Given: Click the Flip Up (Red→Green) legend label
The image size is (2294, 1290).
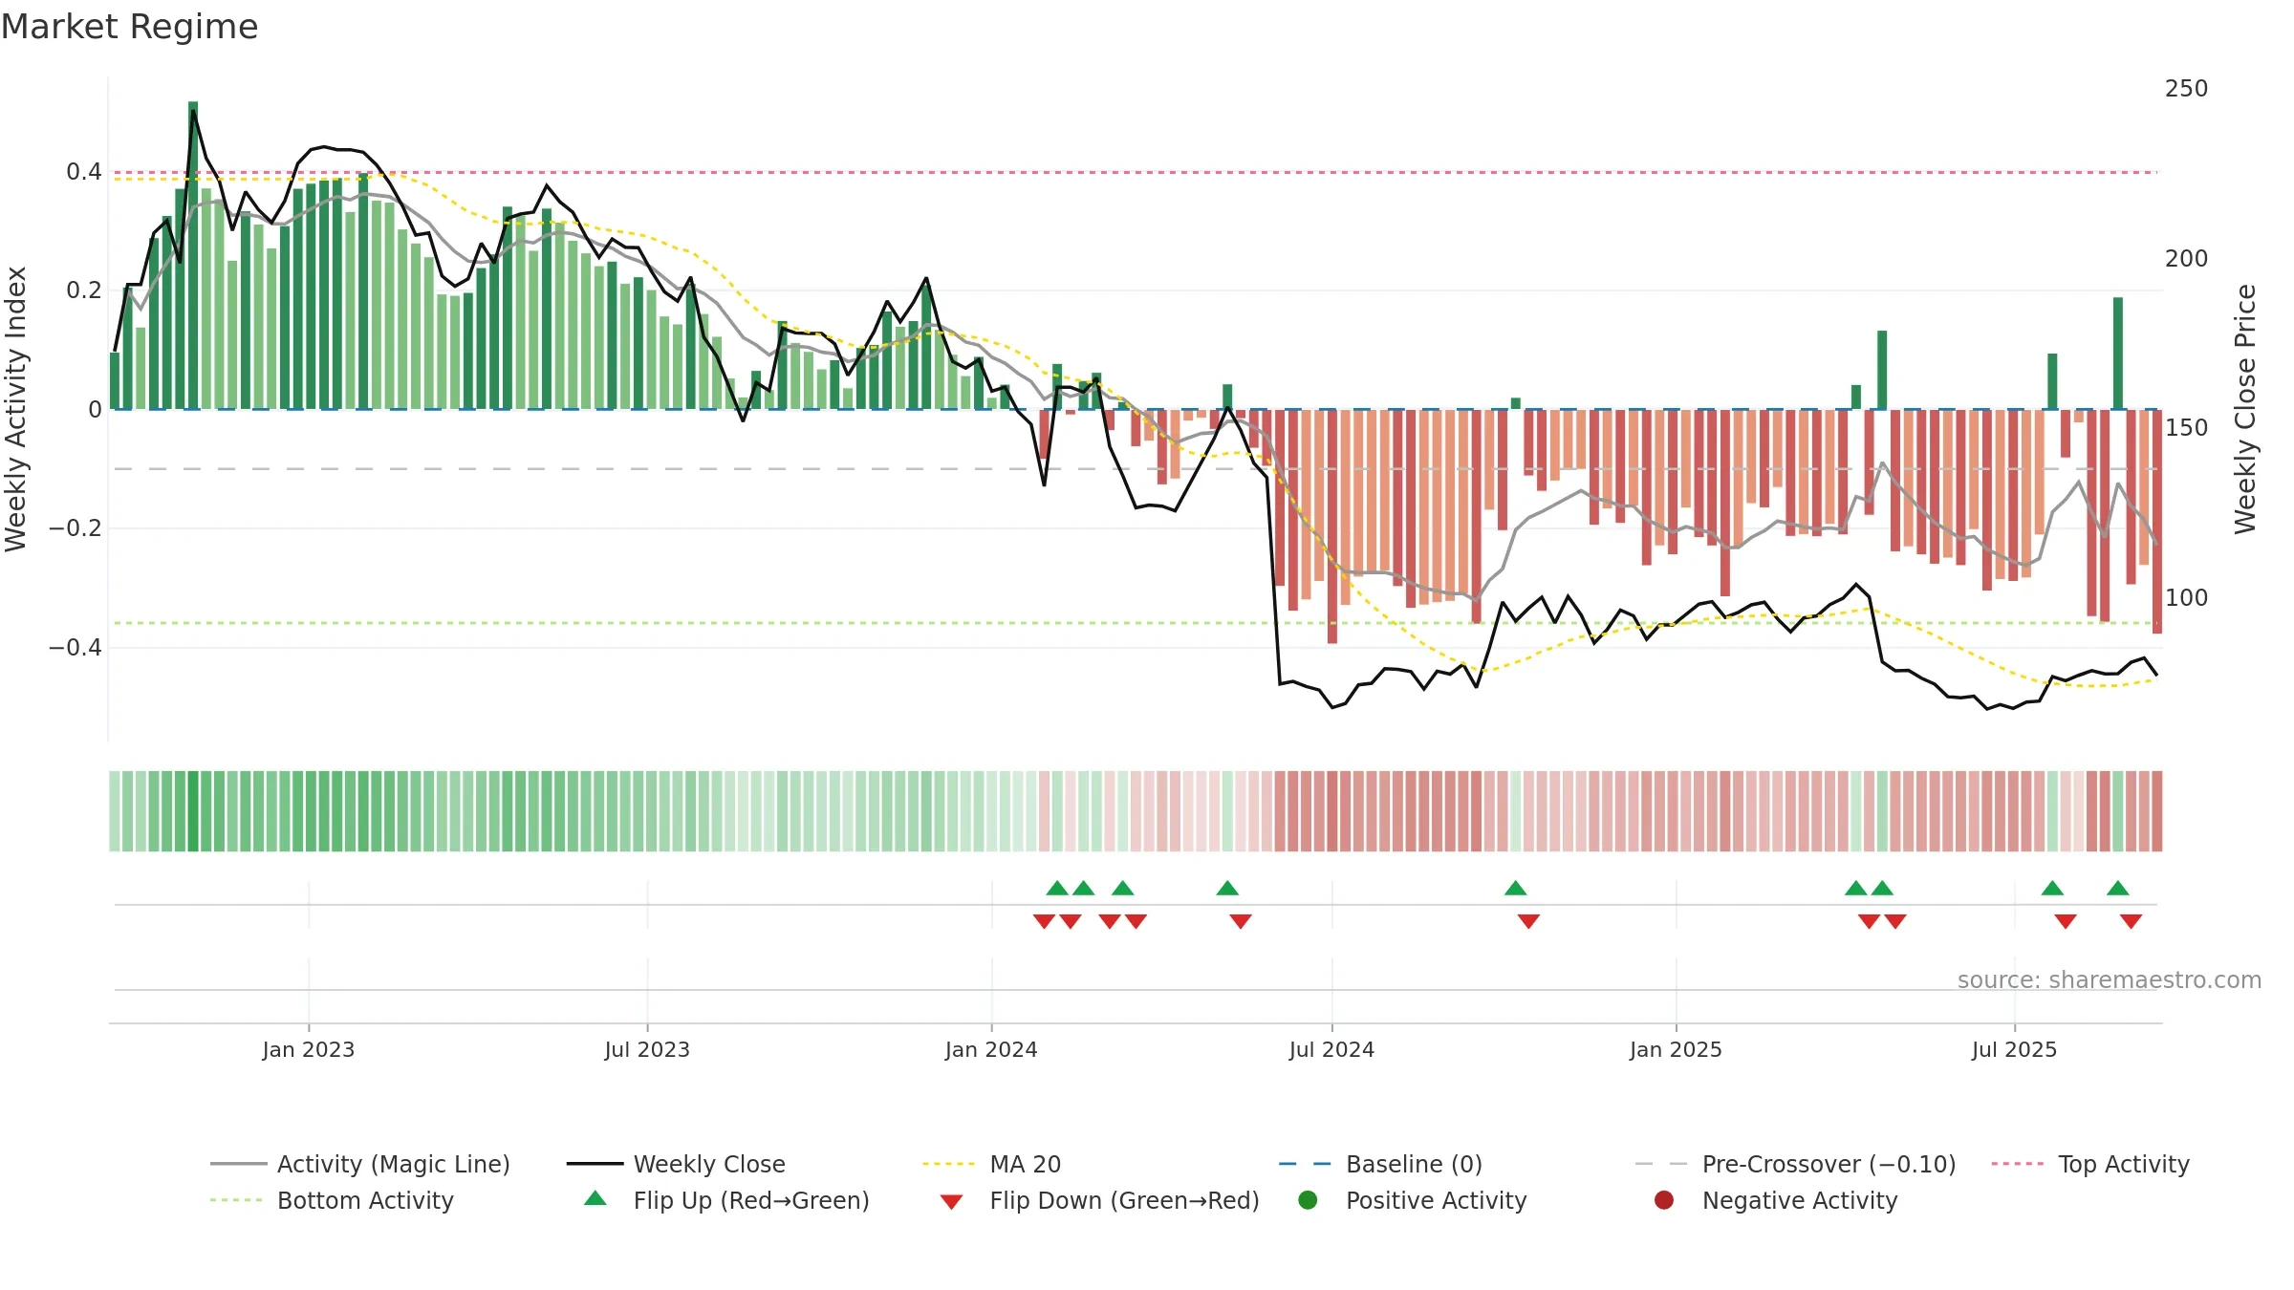Looking at the screenshot, I should [x=751, y=1200].
